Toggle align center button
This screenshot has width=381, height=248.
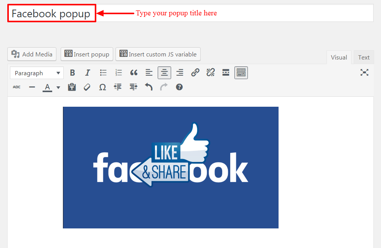point(164,73)
